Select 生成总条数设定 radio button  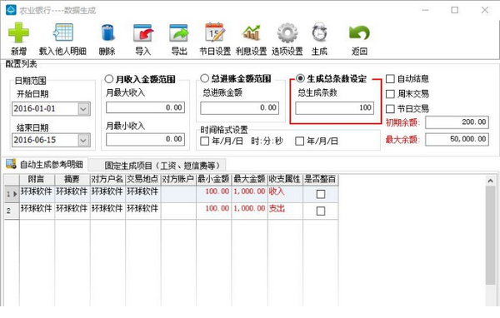click(x=300, y=78)
